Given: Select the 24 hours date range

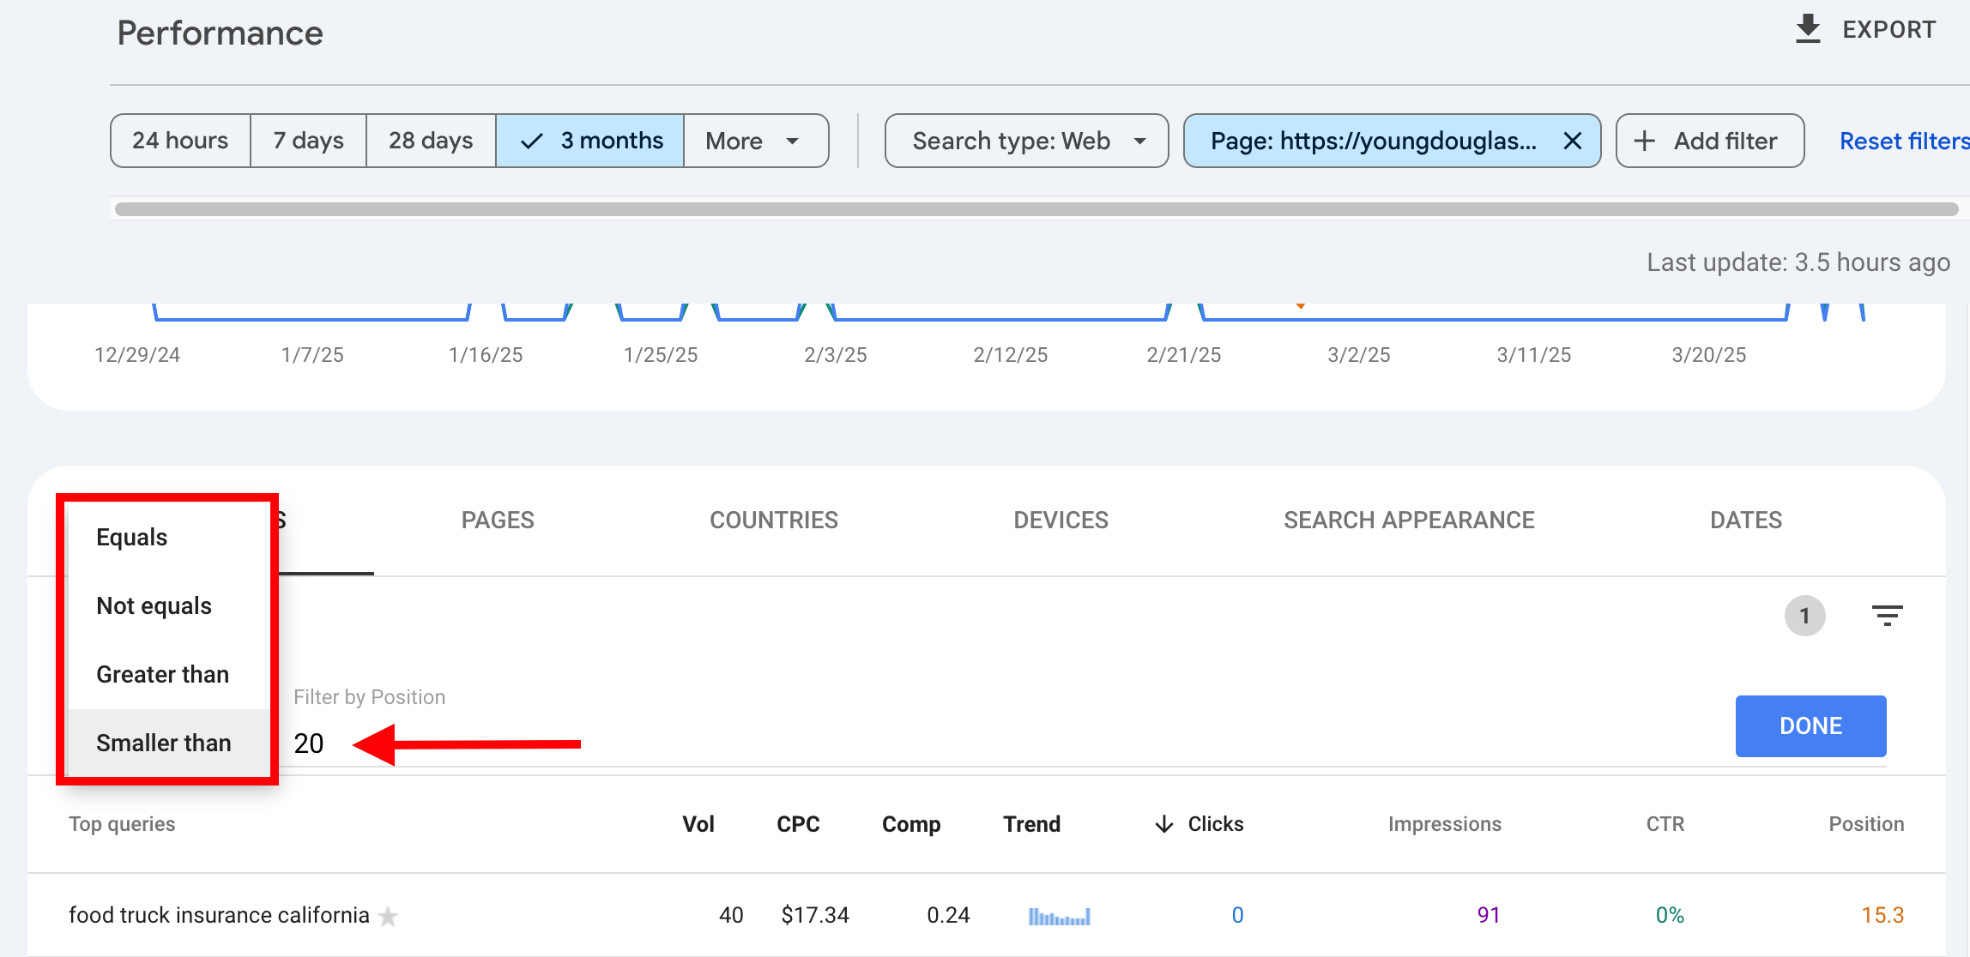Looking at the screenshot, I should click(180, 141).
